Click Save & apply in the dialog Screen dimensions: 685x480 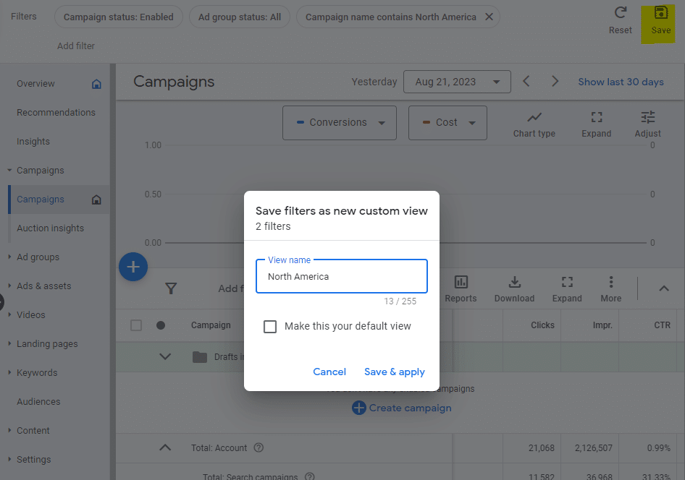(394, 372)
